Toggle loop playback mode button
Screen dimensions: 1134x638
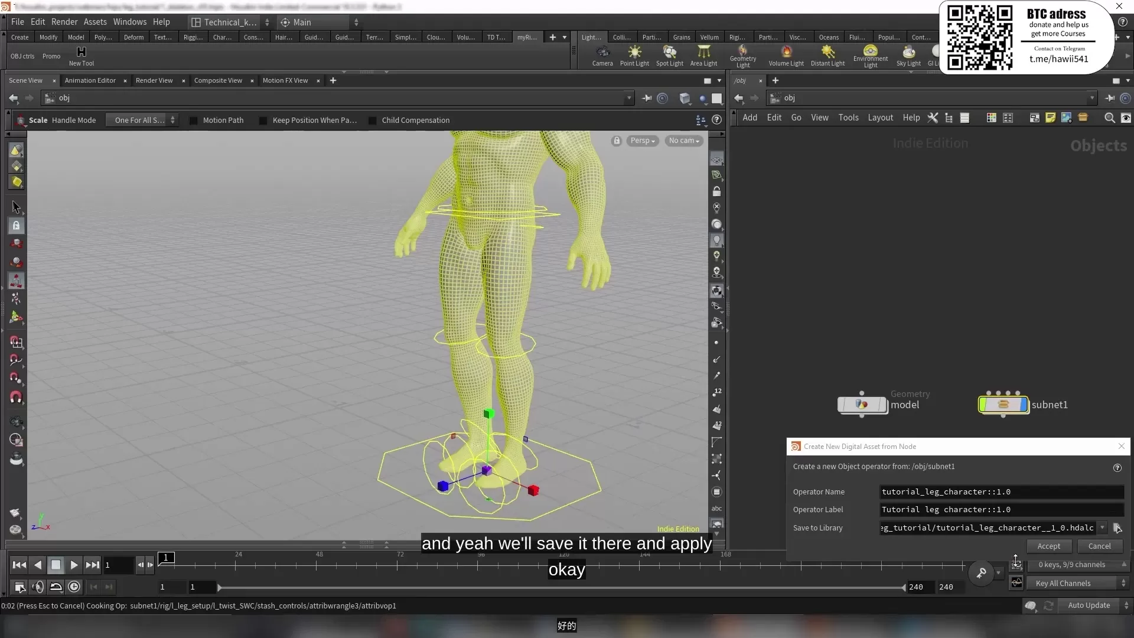[56, 587]
